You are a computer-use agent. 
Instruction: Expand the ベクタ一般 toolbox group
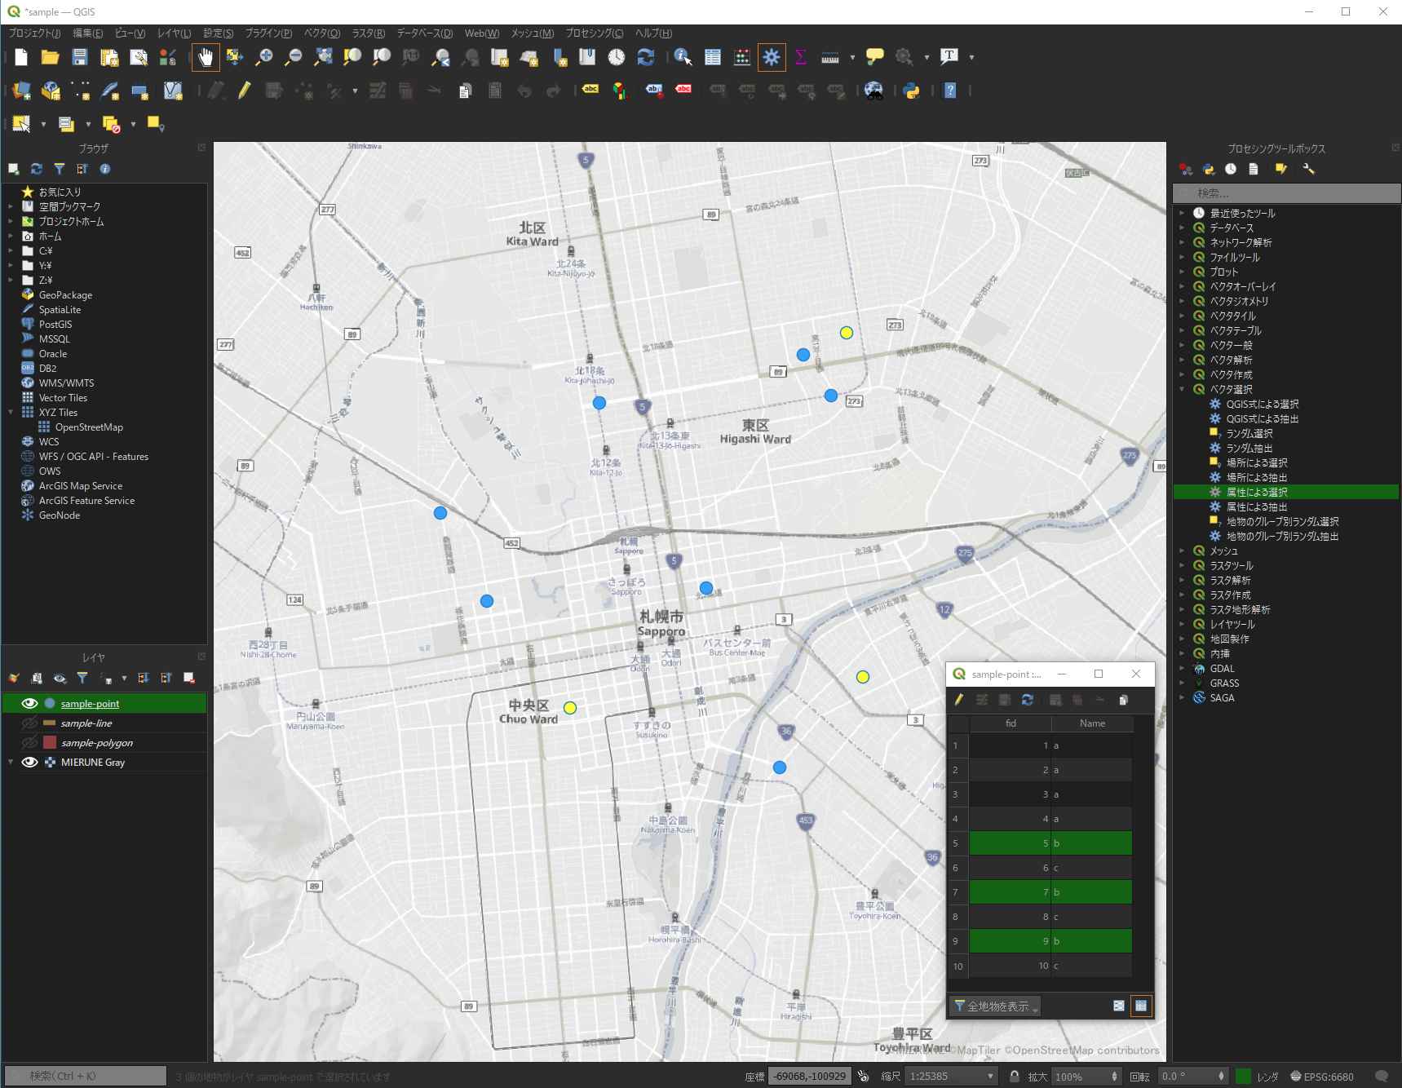tap(1182, 345)
